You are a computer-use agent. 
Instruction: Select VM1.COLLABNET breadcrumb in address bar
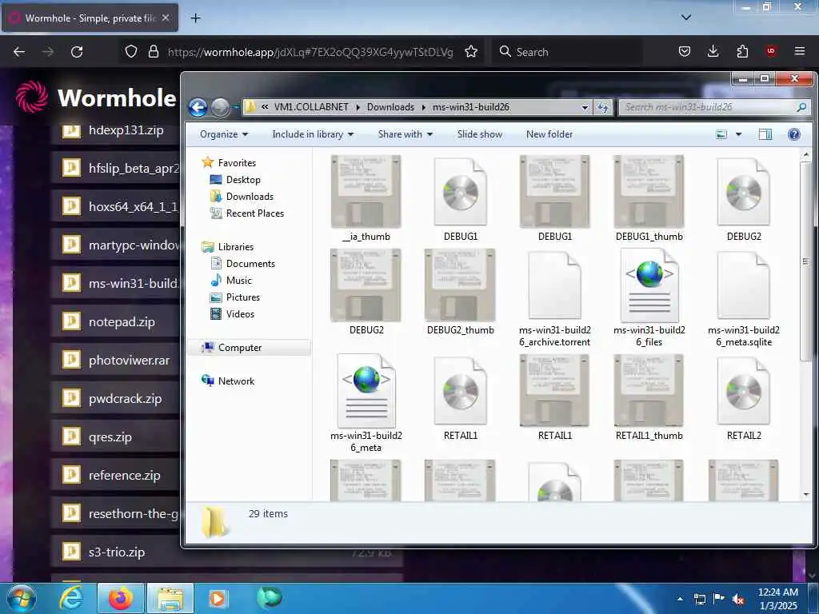[311, 107]
